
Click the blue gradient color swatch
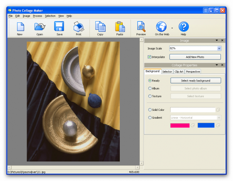tap(206, 125)
